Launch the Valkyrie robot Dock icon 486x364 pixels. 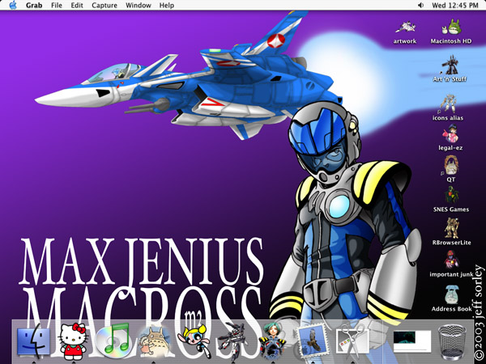click(232, 341)
